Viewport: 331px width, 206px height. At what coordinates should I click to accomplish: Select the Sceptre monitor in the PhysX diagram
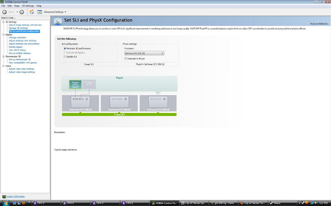point(75,84)
